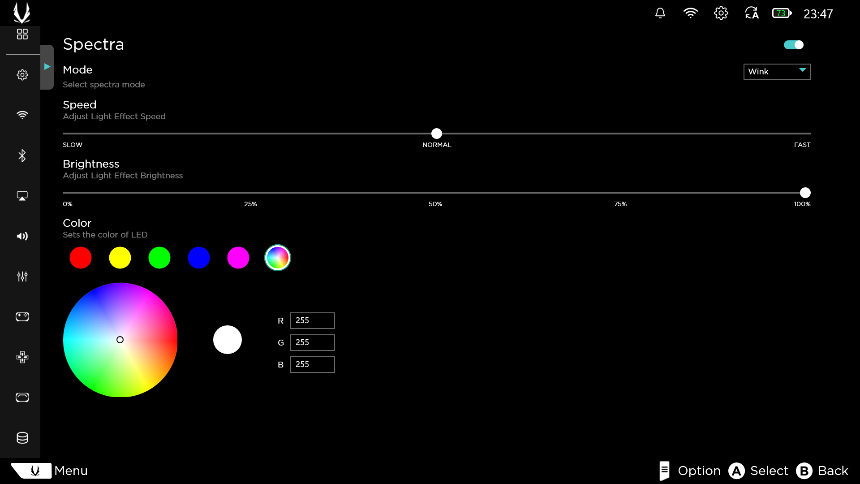860x484 pixels.
Task: Open equalizer sliders settings in sidebar
Action: tap(22, 277)
